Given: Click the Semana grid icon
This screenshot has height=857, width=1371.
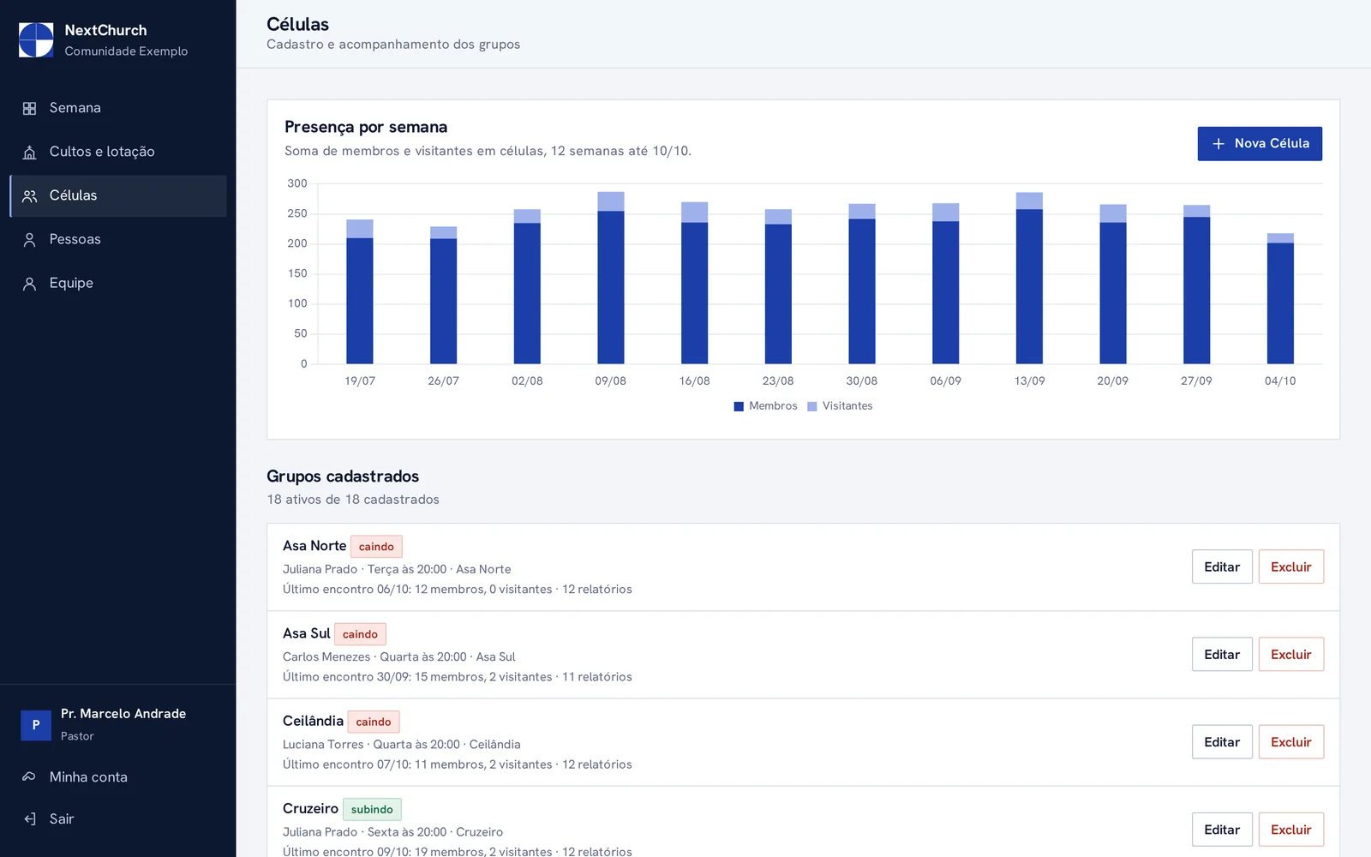Looking at the screenshot, I should click(29, 109).
